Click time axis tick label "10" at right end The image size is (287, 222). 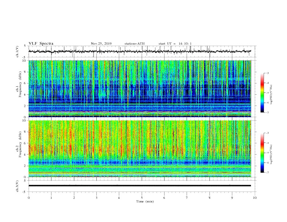click(255, 198)
